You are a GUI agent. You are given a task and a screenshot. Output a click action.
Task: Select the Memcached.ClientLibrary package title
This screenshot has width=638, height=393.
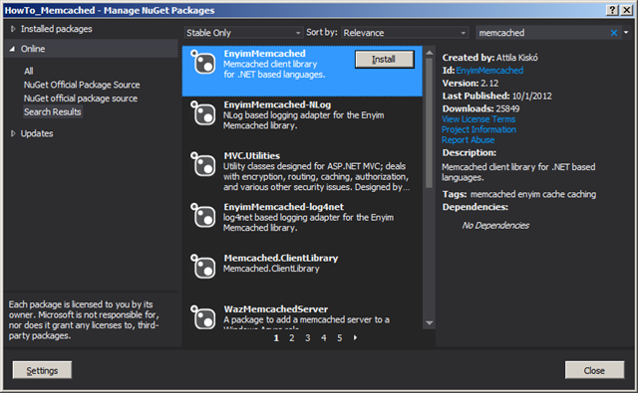pos(281,259)
